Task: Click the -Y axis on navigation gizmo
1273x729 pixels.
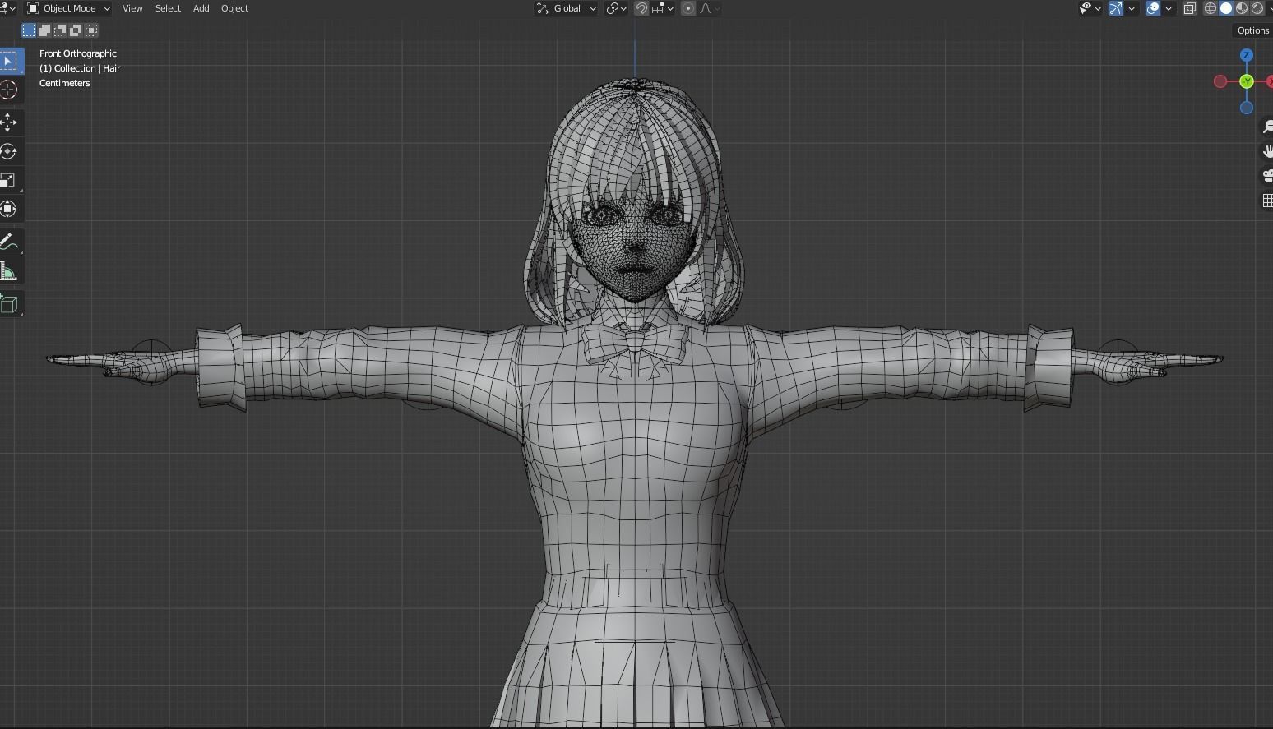Action: (1247, 81)
